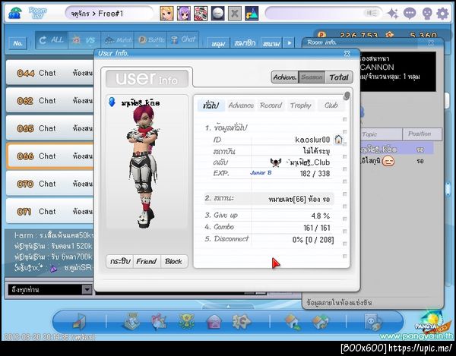This screenshot has width=456, height=356.
Task: Click the skull face icon in top bar
Action: pos(426,14)
